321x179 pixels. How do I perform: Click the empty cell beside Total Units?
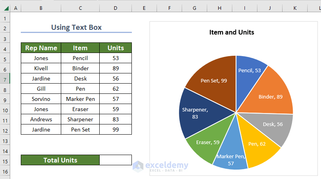click(x=115, y=160)
